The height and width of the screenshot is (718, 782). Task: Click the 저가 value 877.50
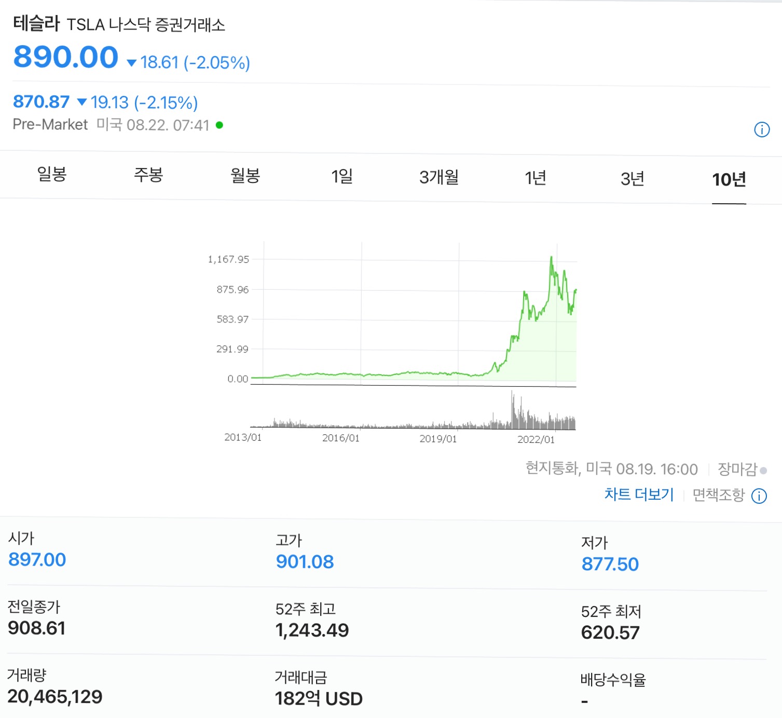click(610, 565)
